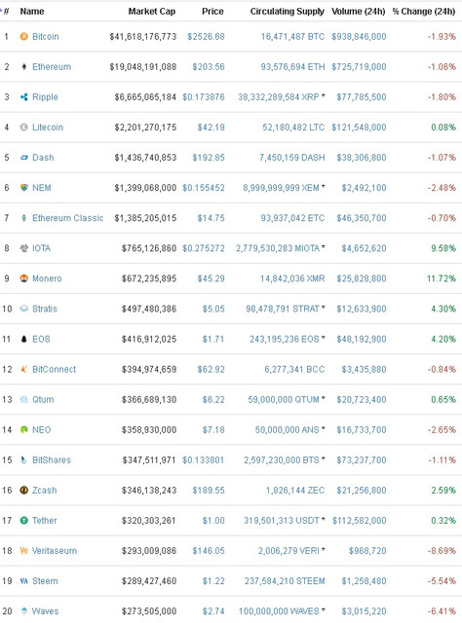Open Steem circulating supply link
Screen dimensions: 462x623
tap(285, 581)
